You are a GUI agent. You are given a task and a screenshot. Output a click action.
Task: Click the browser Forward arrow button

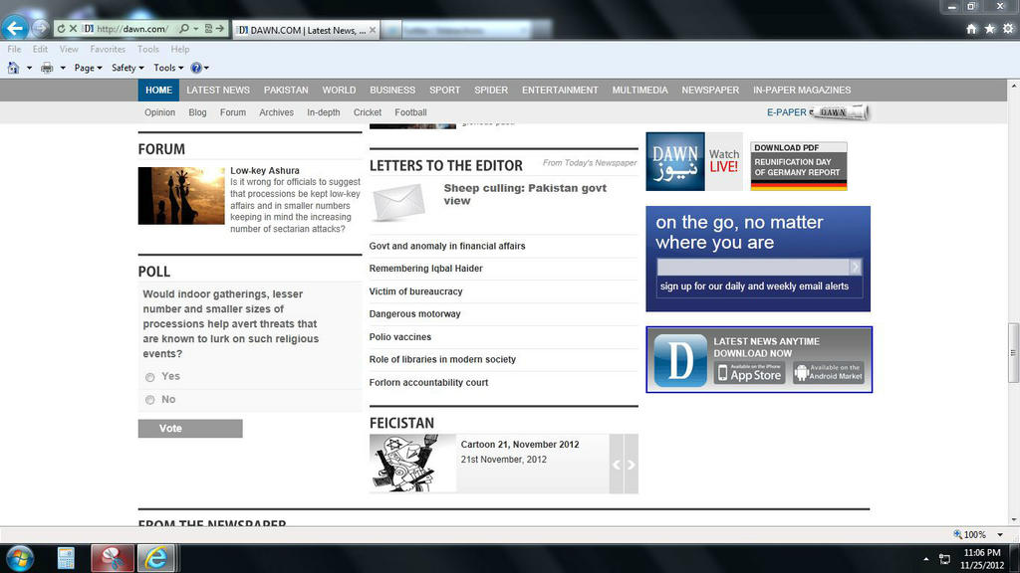[x=40, y=28]
